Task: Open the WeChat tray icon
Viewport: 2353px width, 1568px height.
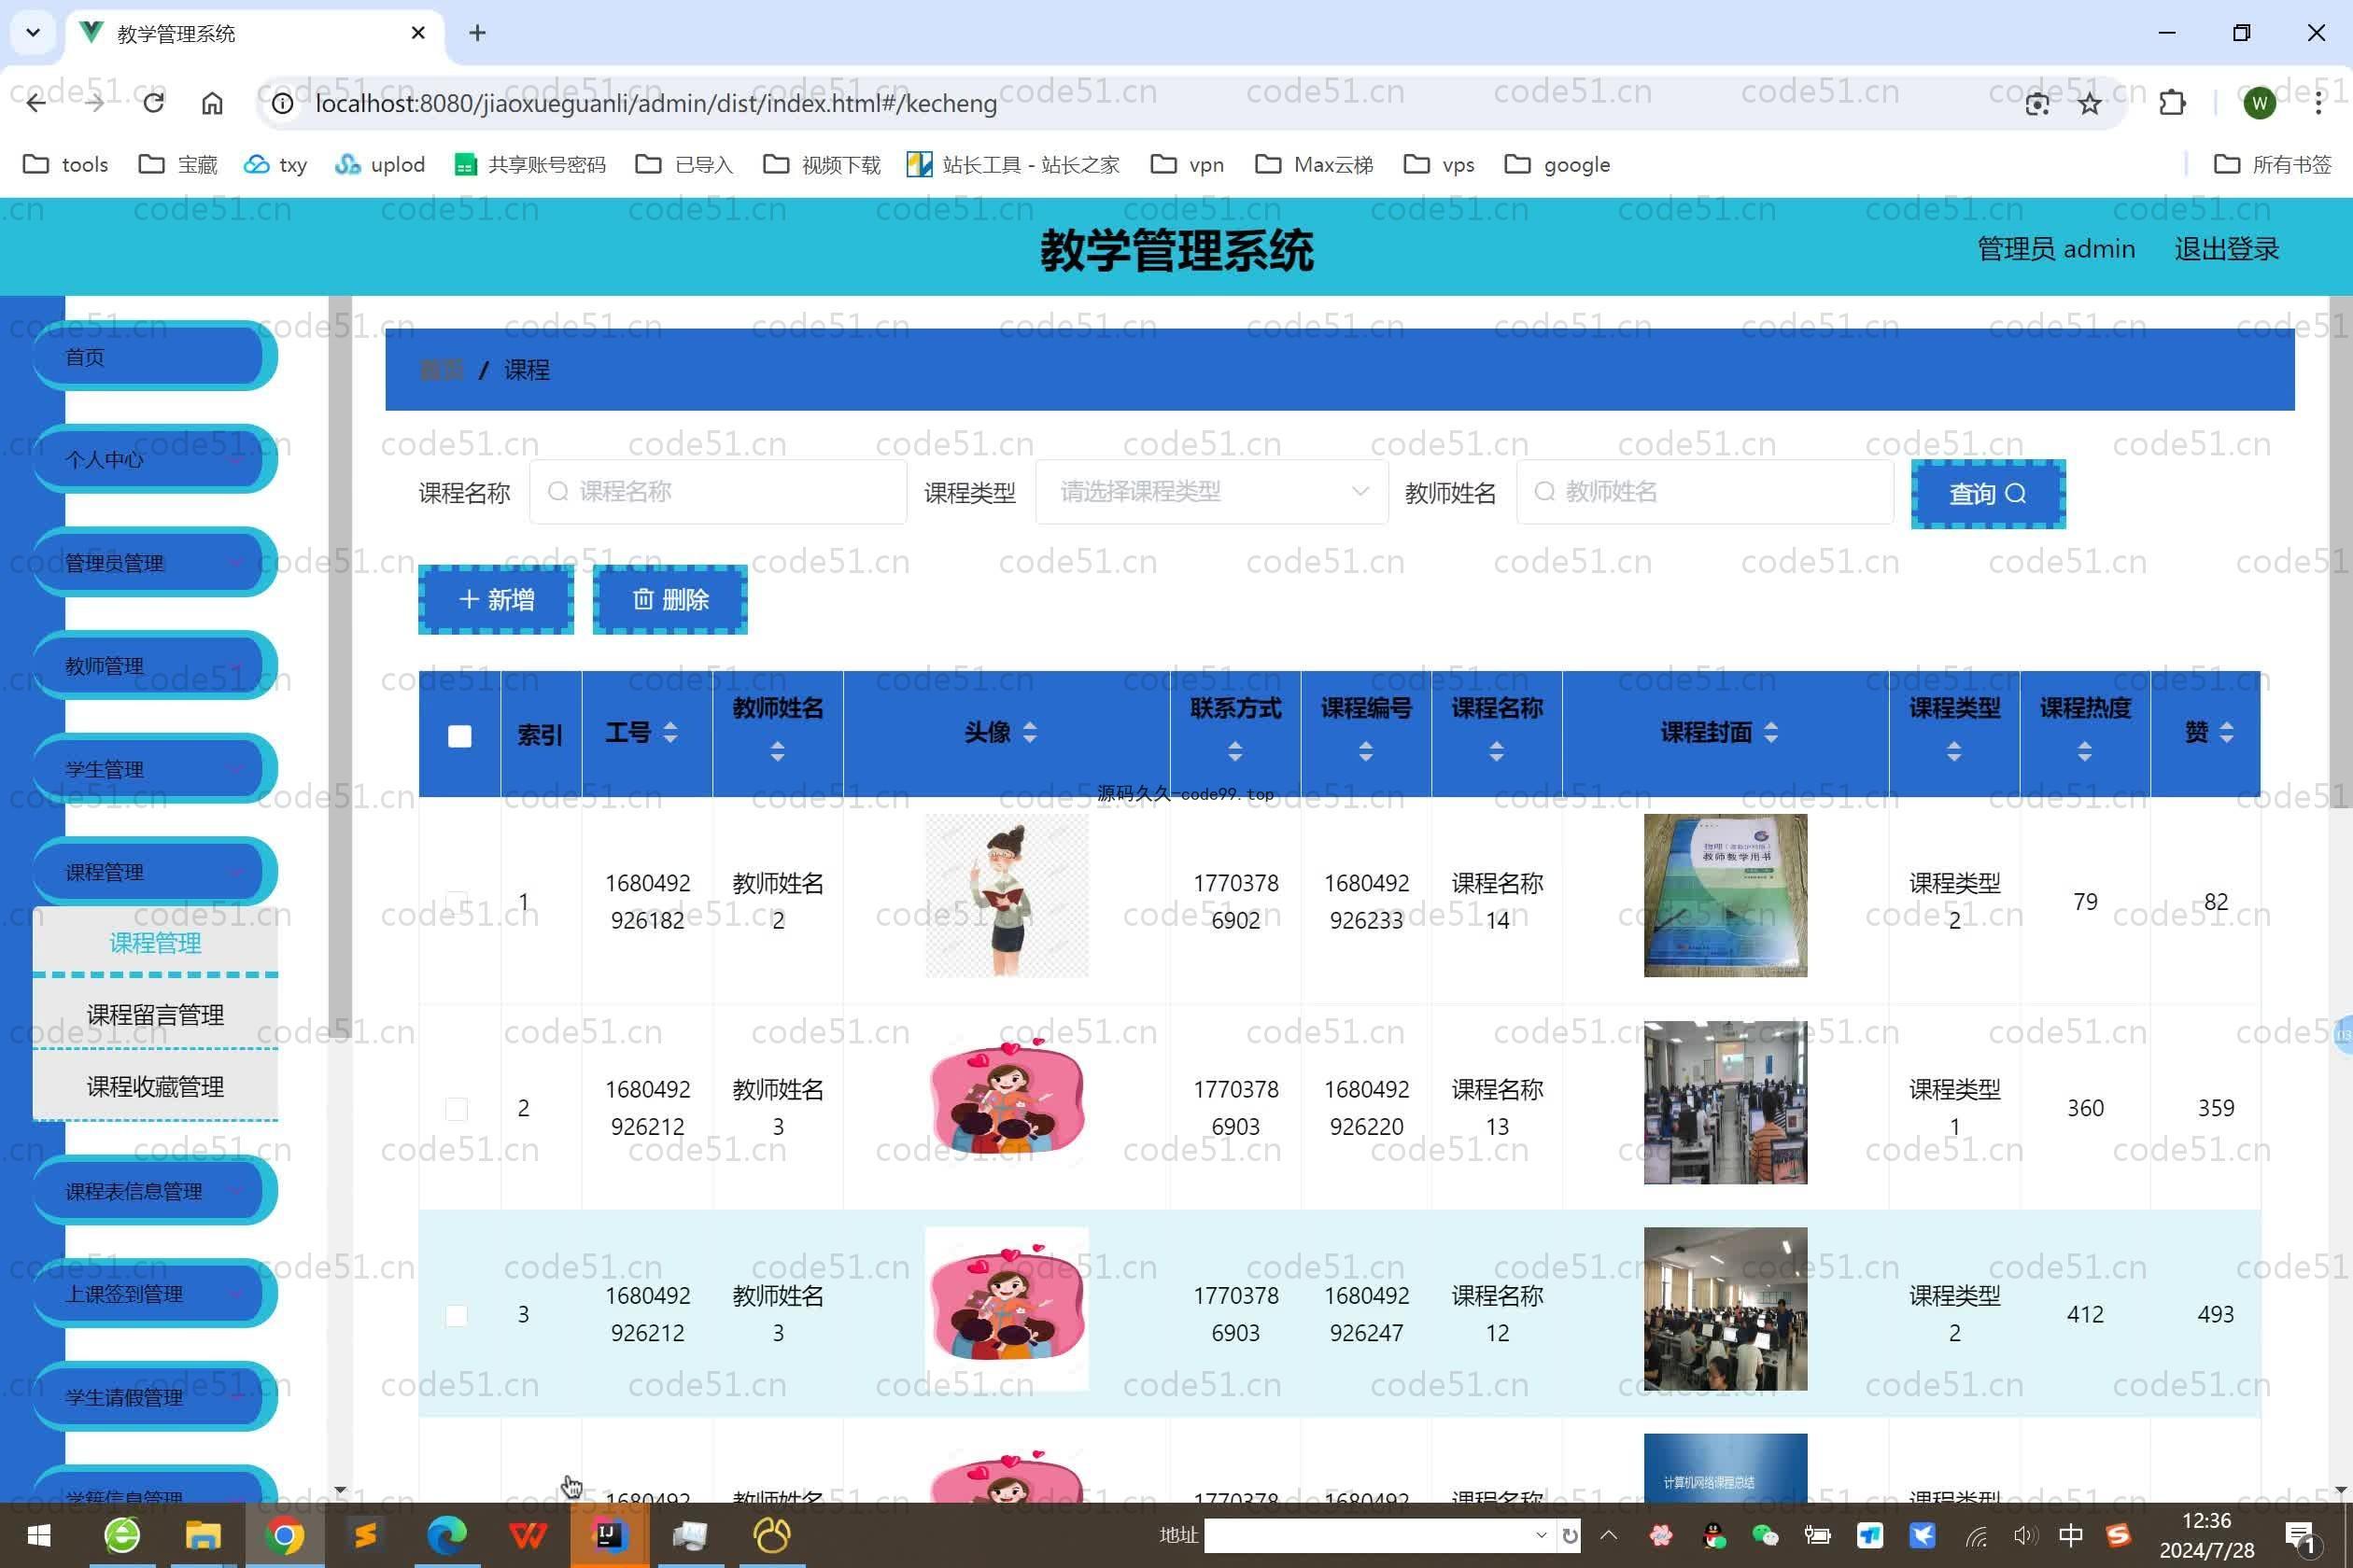Action: pyautogui.click(x=1765, y=1535)
